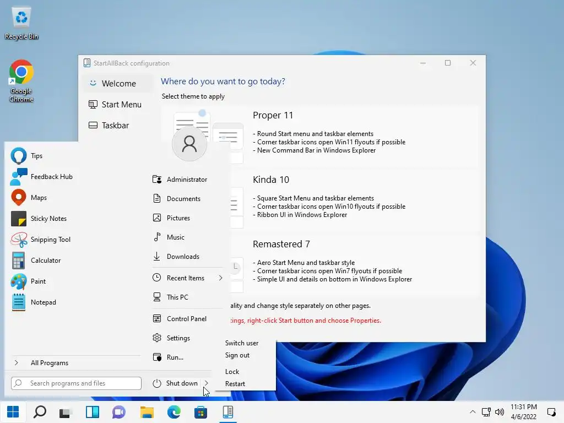The image size is (564, 423).
Task: Open the notification center icon
Action: click(551, 412)
